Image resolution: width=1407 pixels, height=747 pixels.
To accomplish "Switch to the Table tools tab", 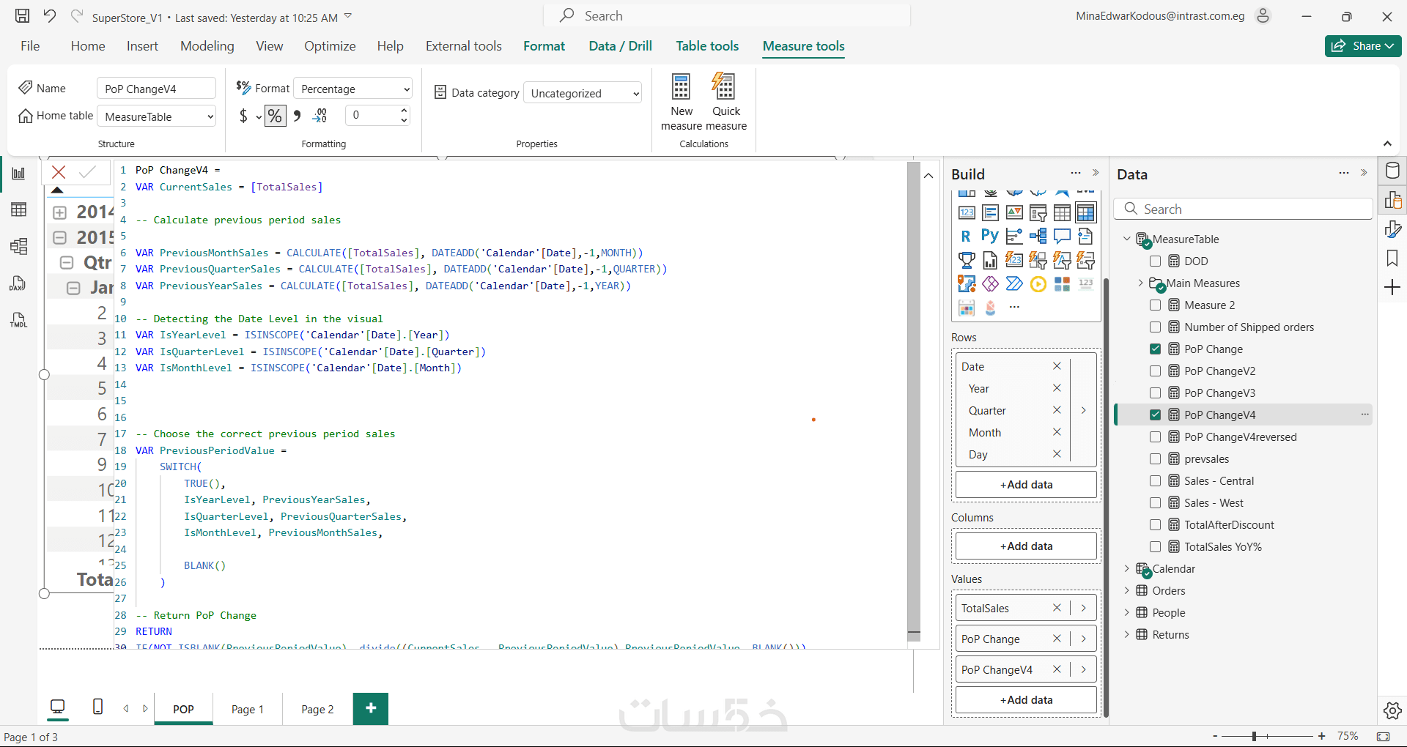I will (707, 46).
